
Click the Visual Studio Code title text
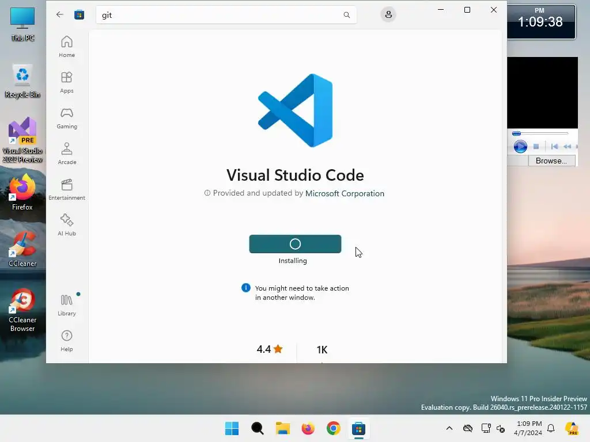(295, 175)
